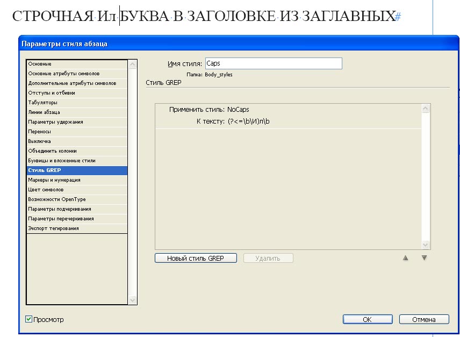
Task: Open Возможности OpenType section
Action: coord(77,199)
